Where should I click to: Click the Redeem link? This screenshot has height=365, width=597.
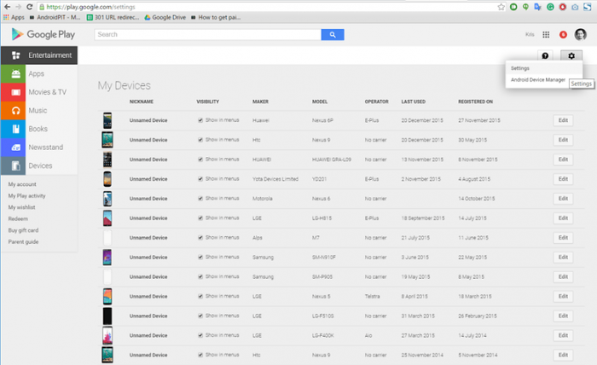[18, 219]
